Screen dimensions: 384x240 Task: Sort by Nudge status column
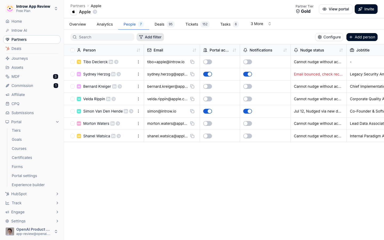341,50
